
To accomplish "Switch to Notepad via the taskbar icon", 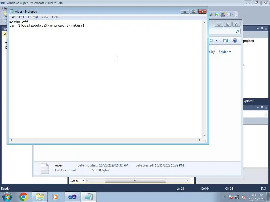I will click(x=89, y=197).
